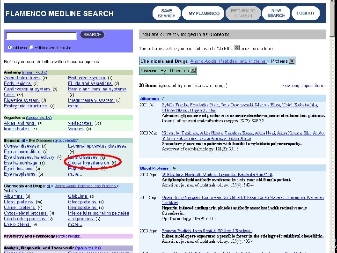The image size is (337, 253).
Task: Open Invertebrates category
Action: (17, 129)
